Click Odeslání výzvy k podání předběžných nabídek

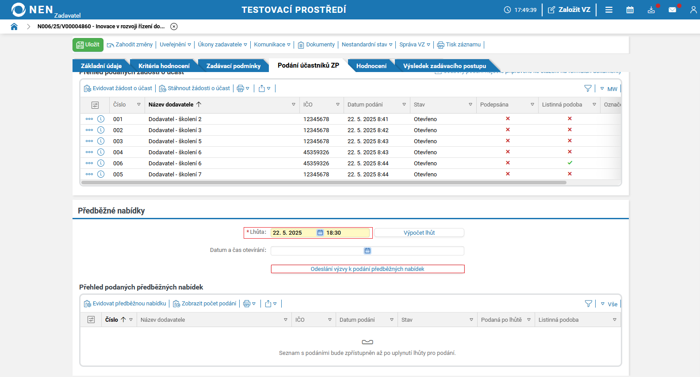pyautogui.click(x=367, y=269)
